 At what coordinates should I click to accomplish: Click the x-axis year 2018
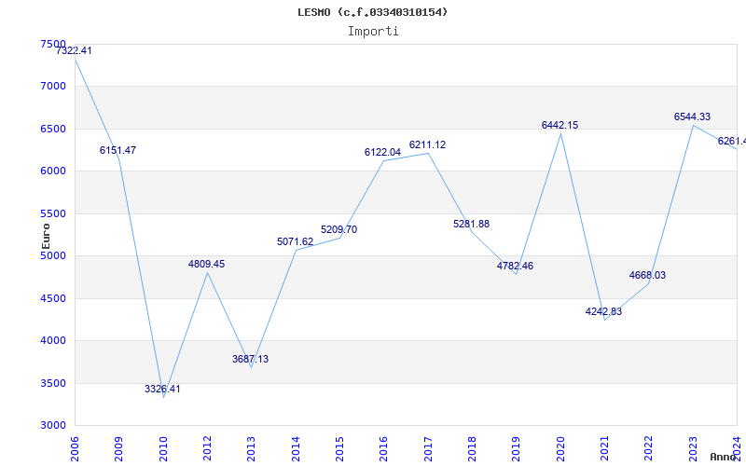(472, 449)
